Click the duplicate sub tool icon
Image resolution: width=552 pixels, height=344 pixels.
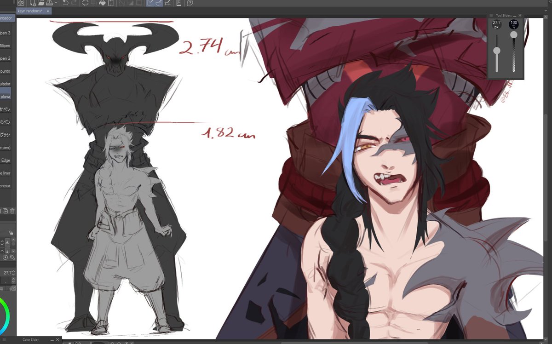5,211
